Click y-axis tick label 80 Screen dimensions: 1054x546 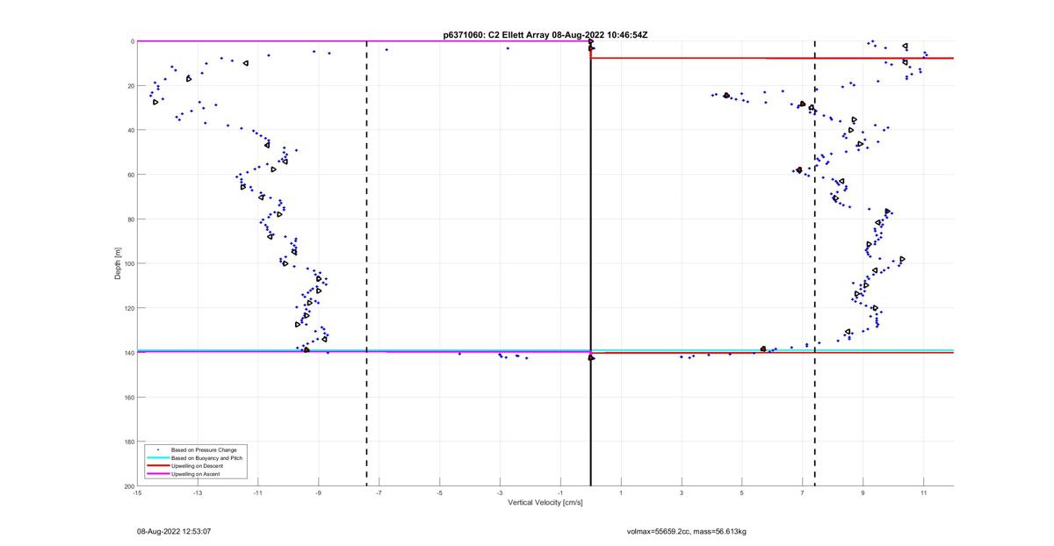click(x=130, y=219)
